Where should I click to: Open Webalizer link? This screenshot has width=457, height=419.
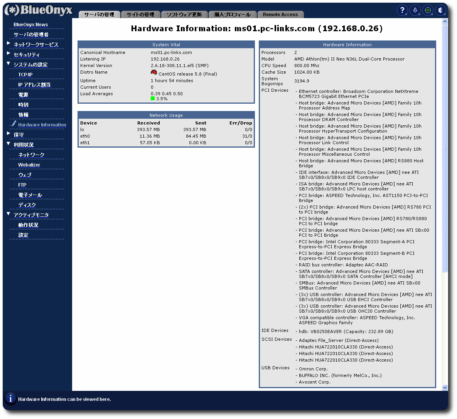point(29,165)
